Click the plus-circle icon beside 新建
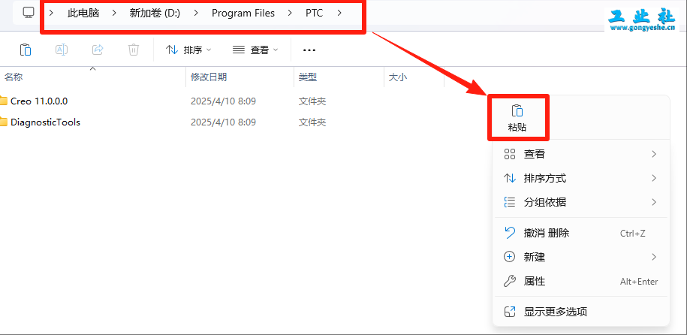The height and width of the screenshot is (335, 687). coord(509,257)
